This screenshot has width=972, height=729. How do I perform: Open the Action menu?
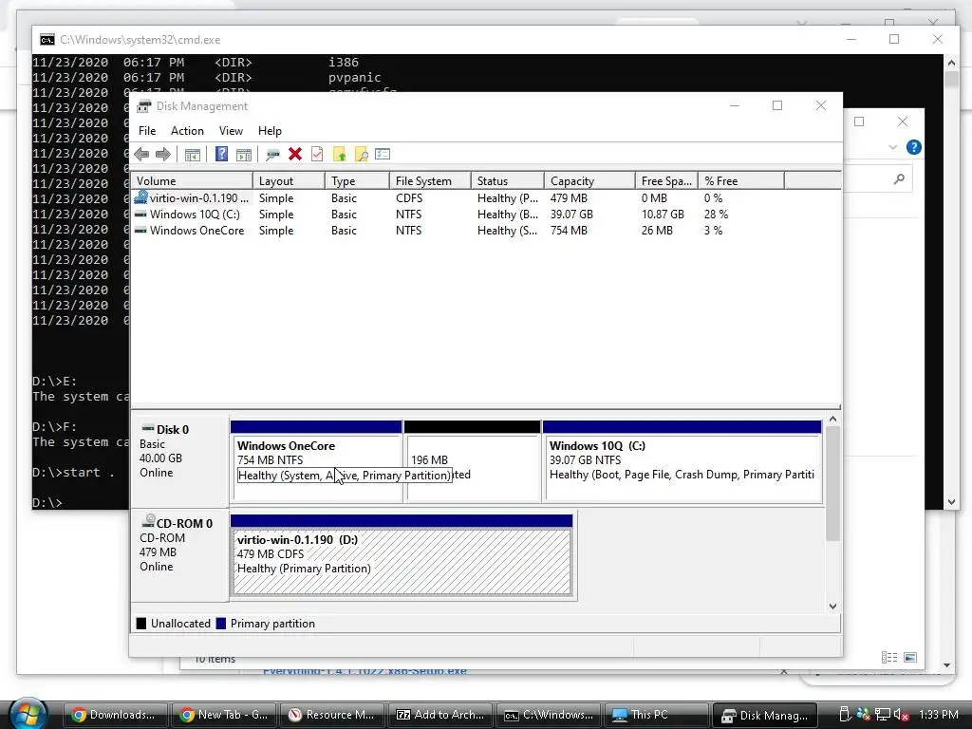187,131
